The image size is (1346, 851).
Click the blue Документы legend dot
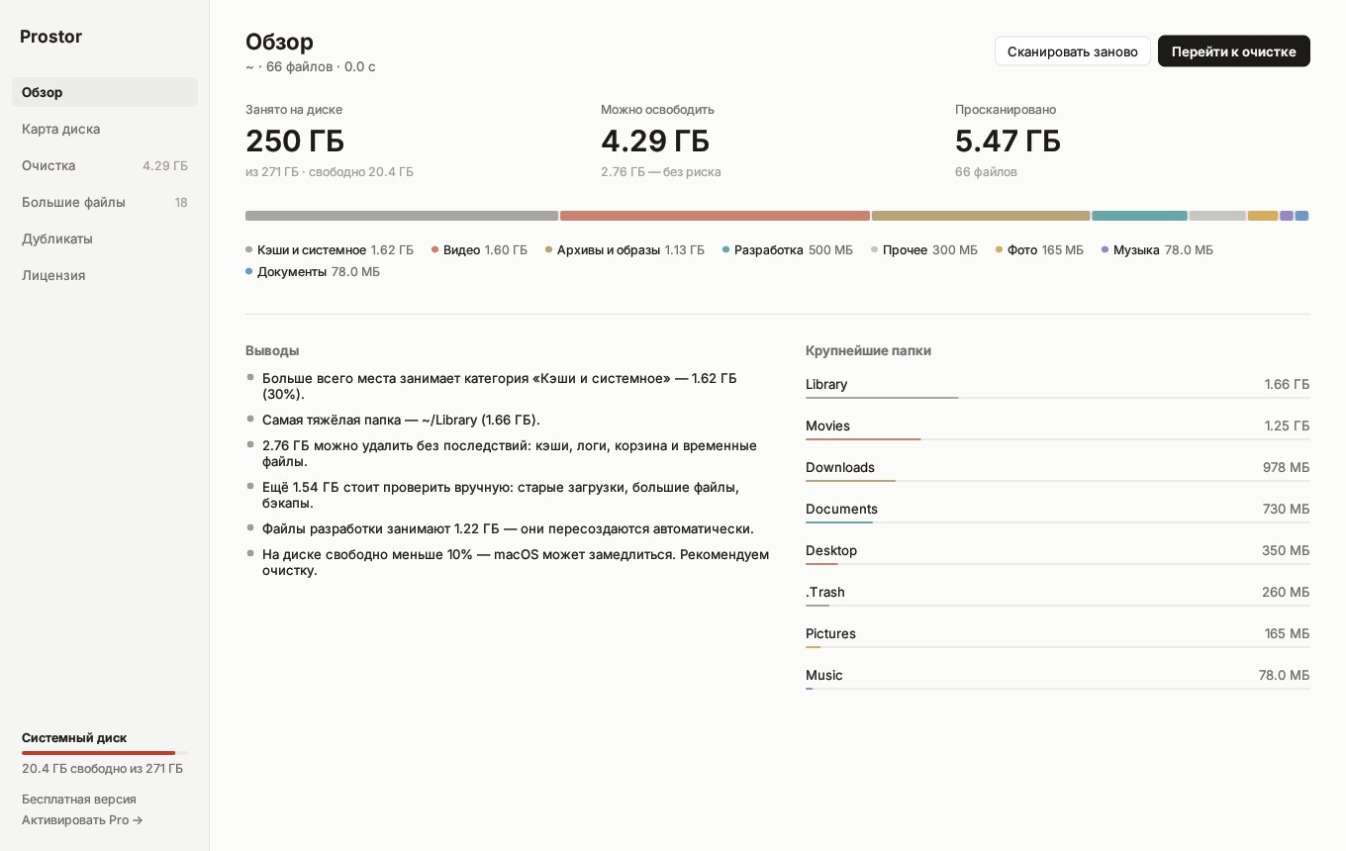[248, 272]
